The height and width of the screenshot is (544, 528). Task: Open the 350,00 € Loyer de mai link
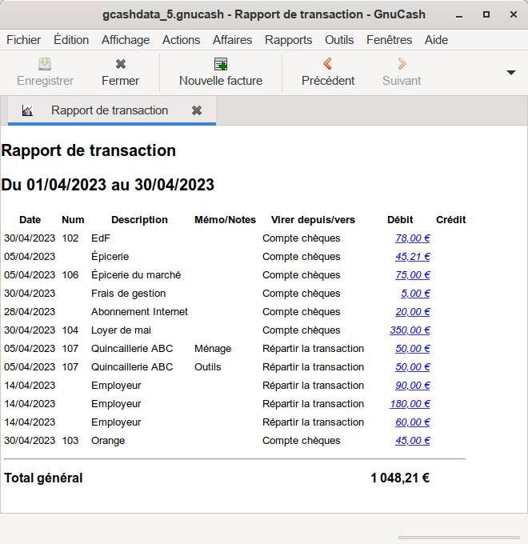coord(410,330)
